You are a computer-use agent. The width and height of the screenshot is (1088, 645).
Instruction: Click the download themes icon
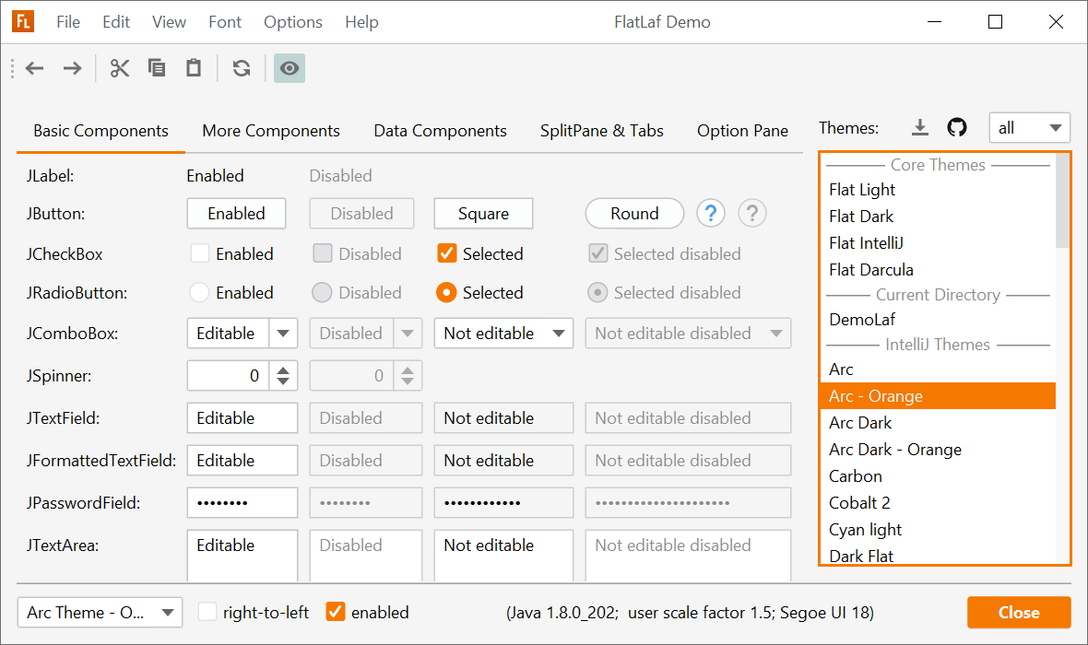click(x=919, y=128)
